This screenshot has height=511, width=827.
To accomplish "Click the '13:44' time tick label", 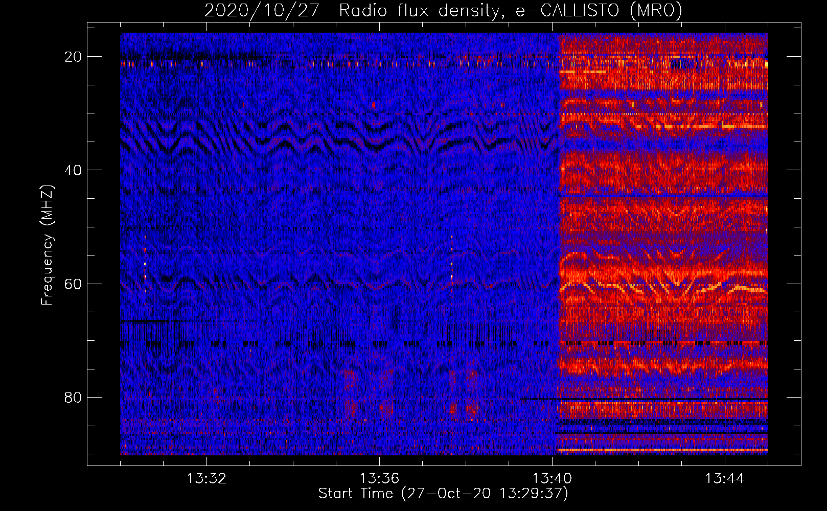I will [x=725, y=479].
